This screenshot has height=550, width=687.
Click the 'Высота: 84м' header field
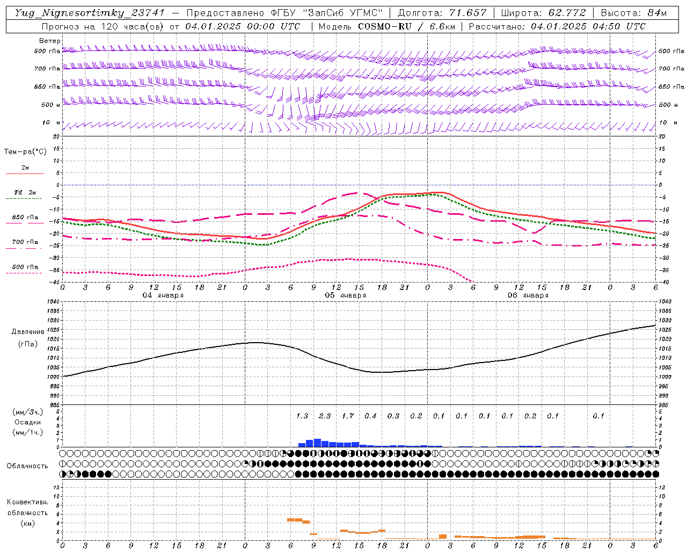[634, 13]
